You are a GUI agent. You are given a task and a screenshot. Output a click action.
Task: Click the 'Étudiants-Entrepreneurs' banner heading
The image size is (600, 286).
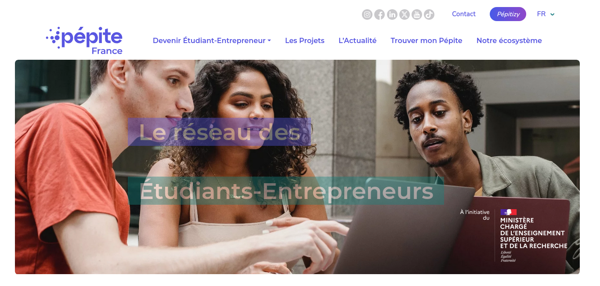pyautogui.click(x=286, y=191)
